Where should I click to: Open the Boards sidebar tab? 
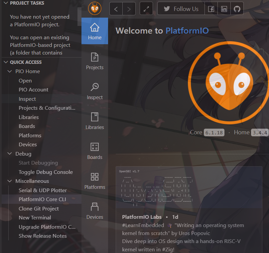(x=95, y=151)
